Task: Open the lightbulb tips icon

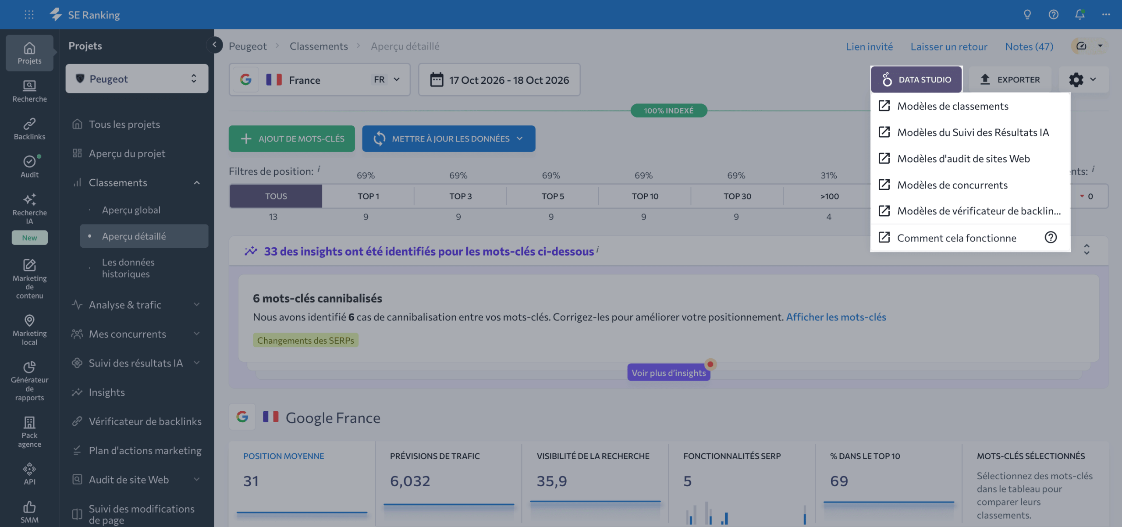Action: 1027,14
